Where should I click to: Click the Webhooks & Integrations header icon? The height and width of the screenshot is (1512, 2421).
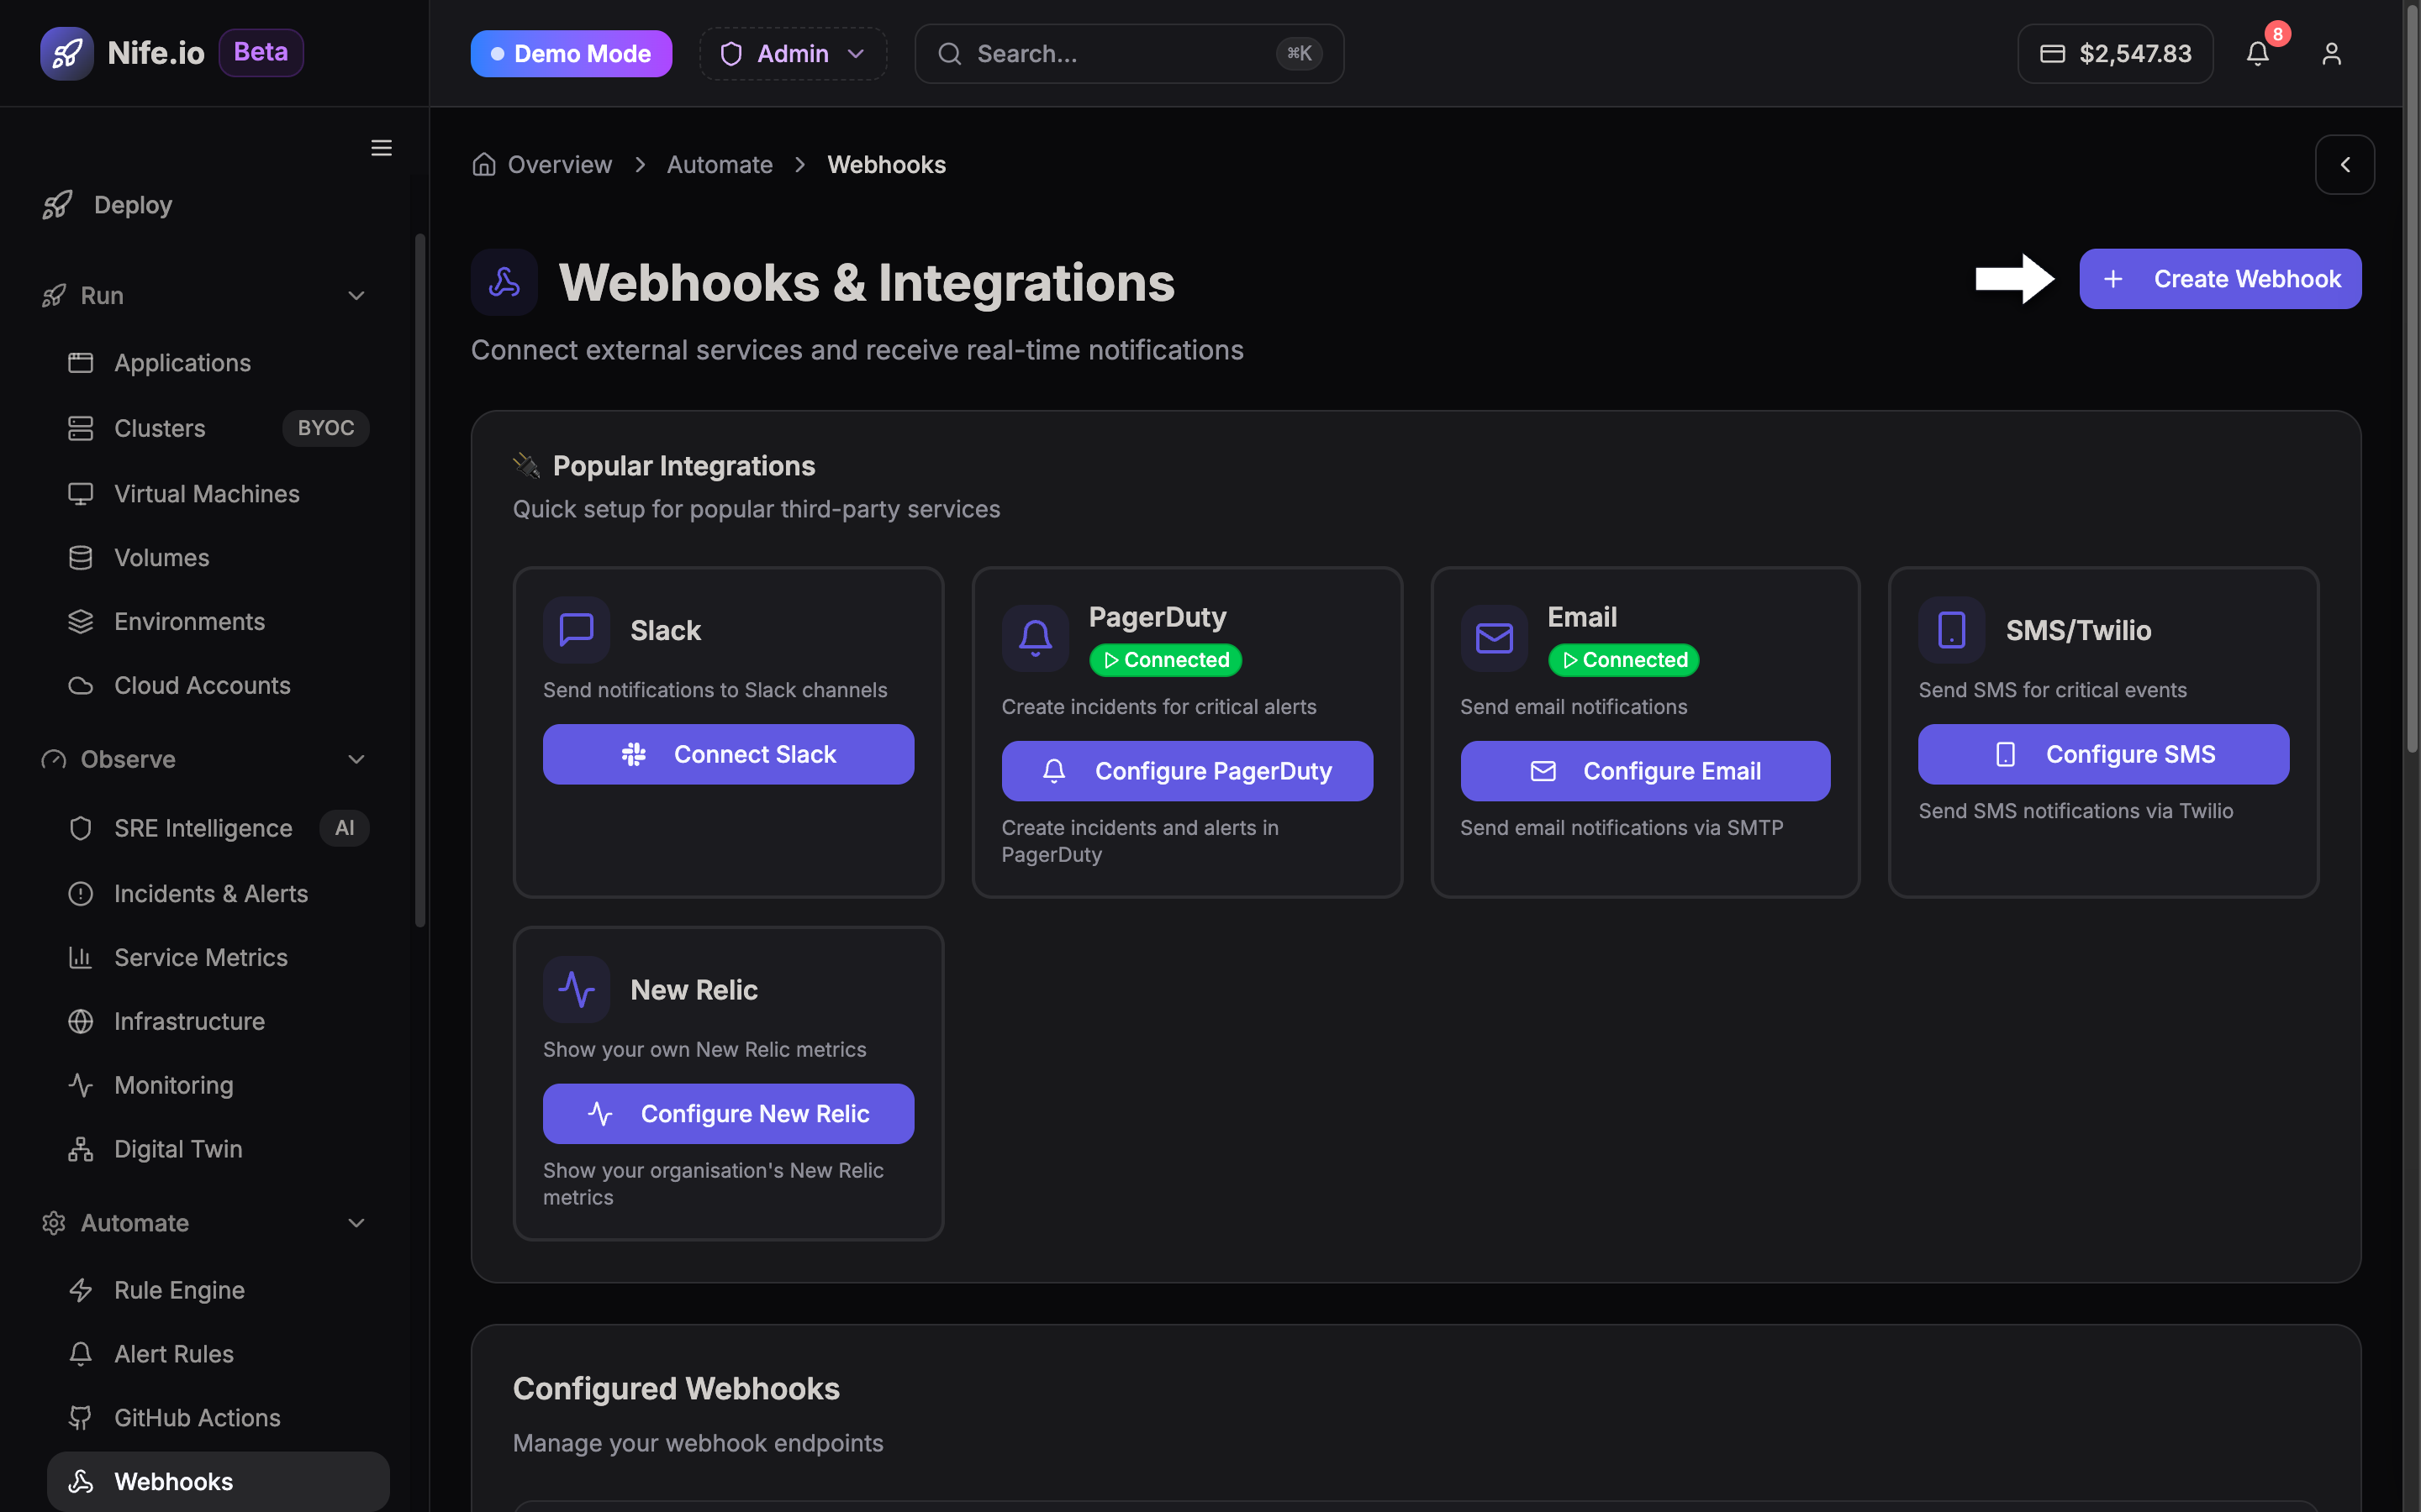tap(504, 282)
